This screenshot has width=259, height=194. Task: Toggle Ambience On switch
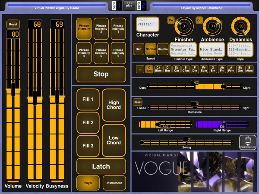coord(199,20)
